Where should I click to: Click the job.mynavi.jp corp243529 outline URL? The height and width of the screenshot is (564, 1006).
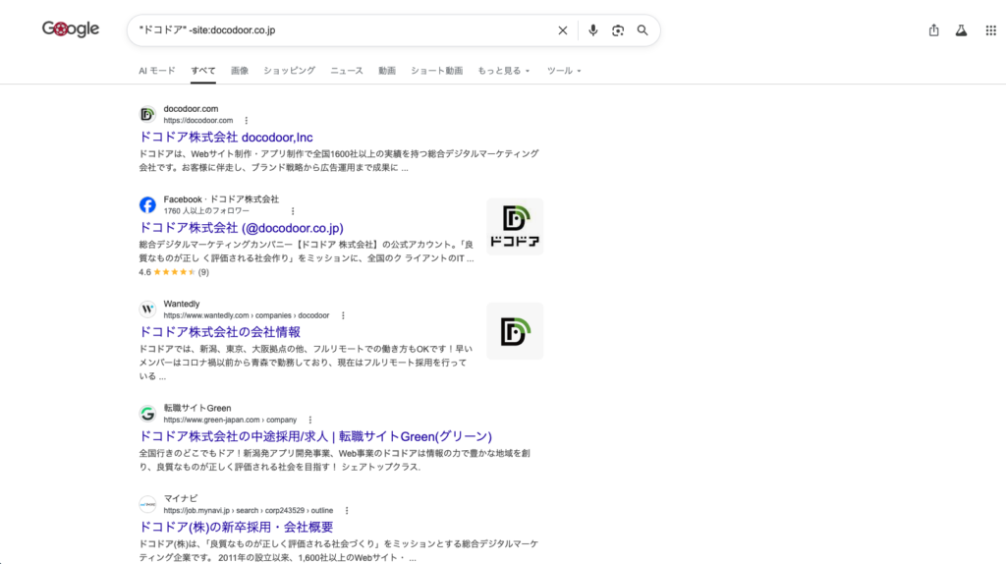tap(249, 511)
